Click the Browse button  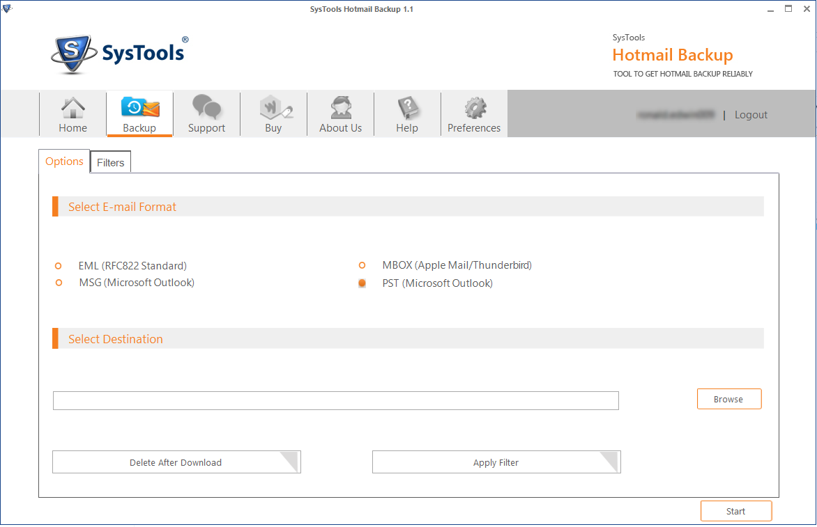[x=728, y=399]
